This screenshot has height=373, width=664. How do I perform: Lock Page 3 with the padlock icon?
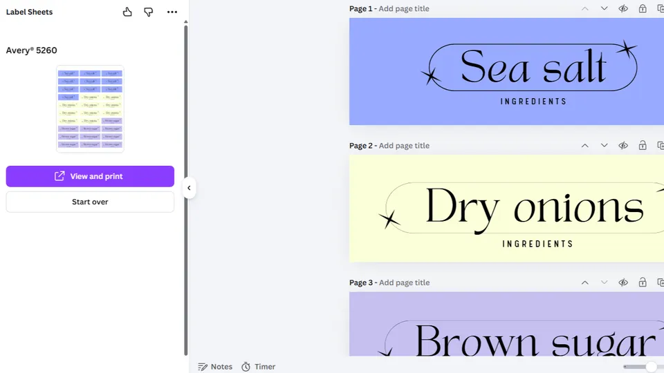(643, 283)
